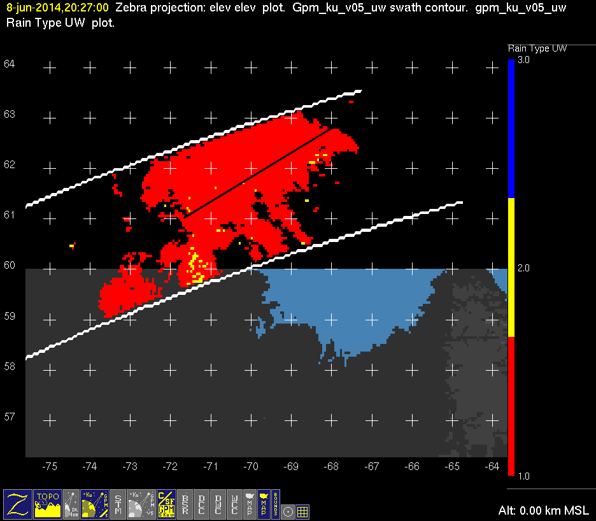Click the longitude label -75

(50, 467)
